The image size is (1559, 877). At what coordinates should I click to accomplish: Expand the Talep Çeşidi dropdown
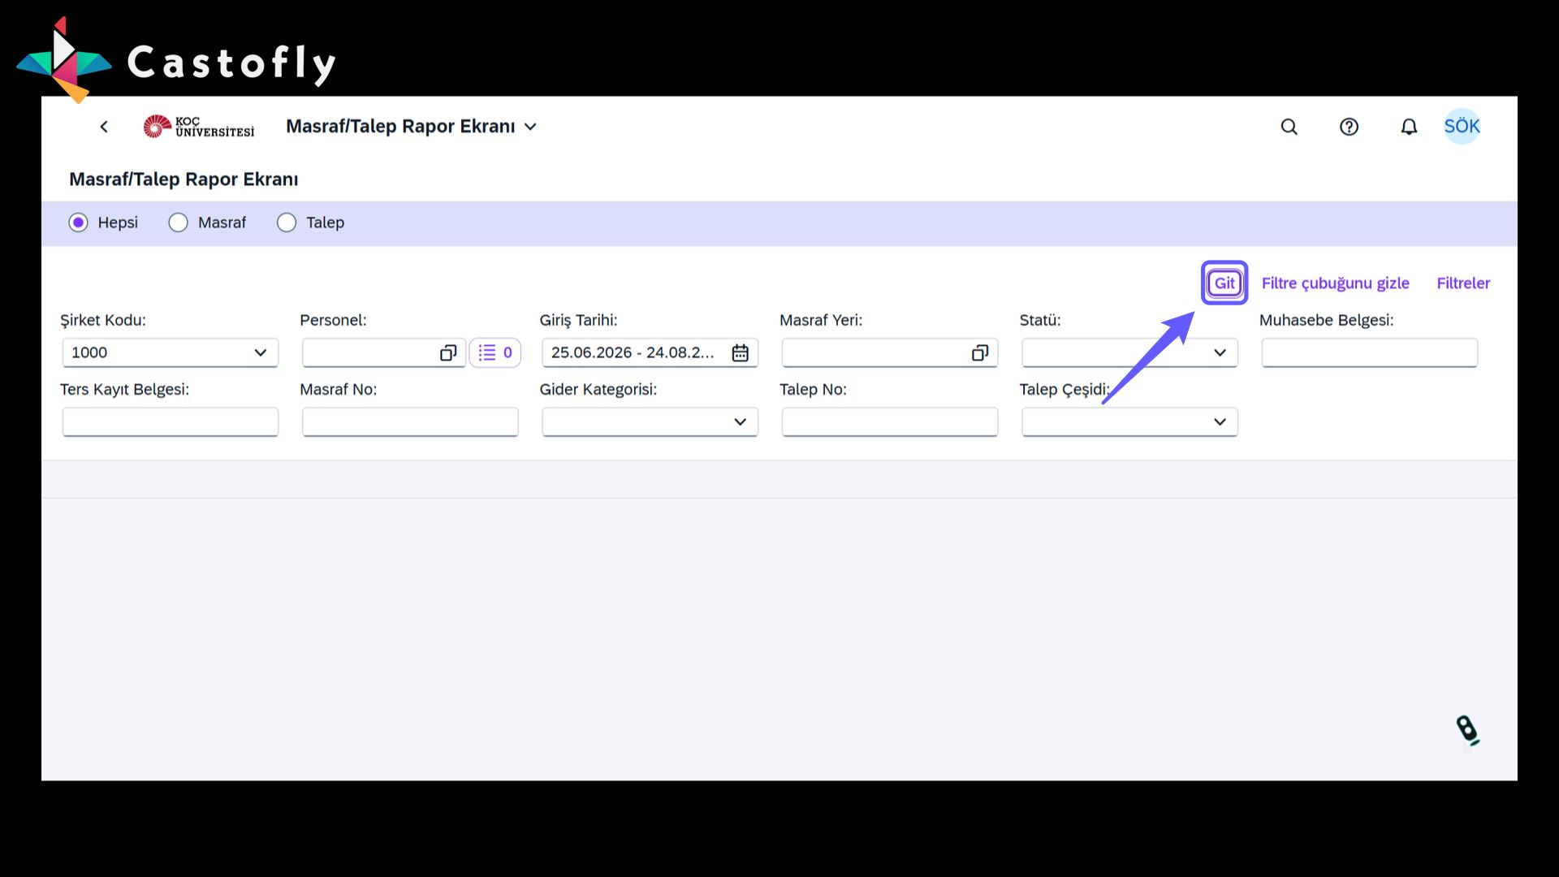pos(1219,421)
